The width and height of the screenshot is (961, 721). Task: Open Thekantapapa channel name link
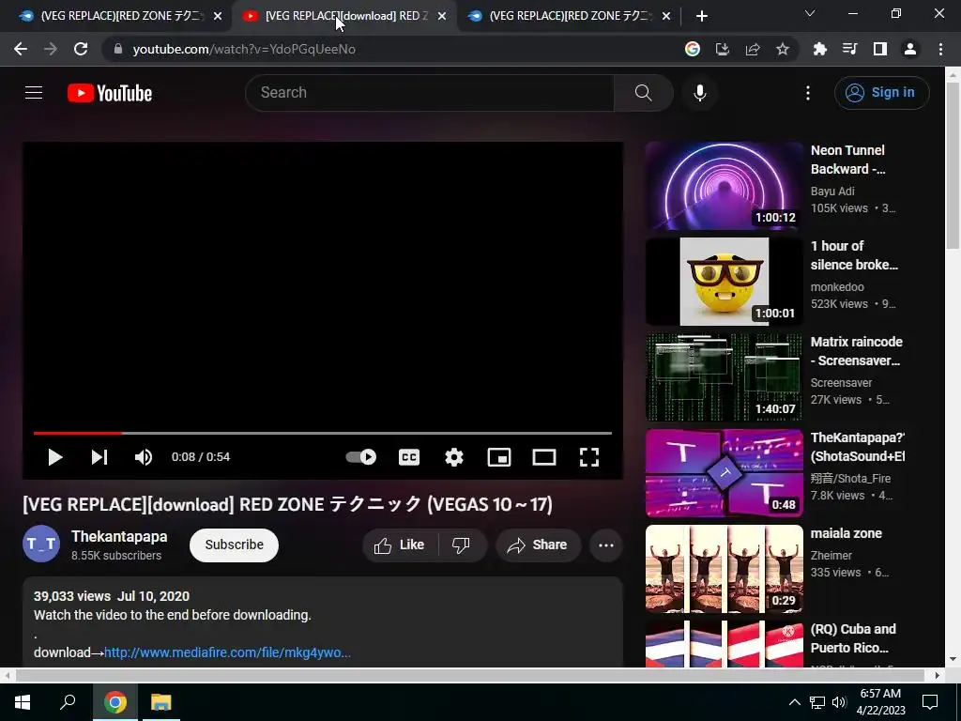pos(119,536)
